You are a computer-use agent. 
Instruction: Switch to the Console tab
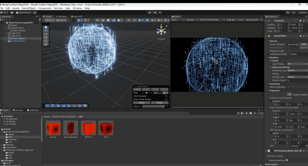point(18,110)
